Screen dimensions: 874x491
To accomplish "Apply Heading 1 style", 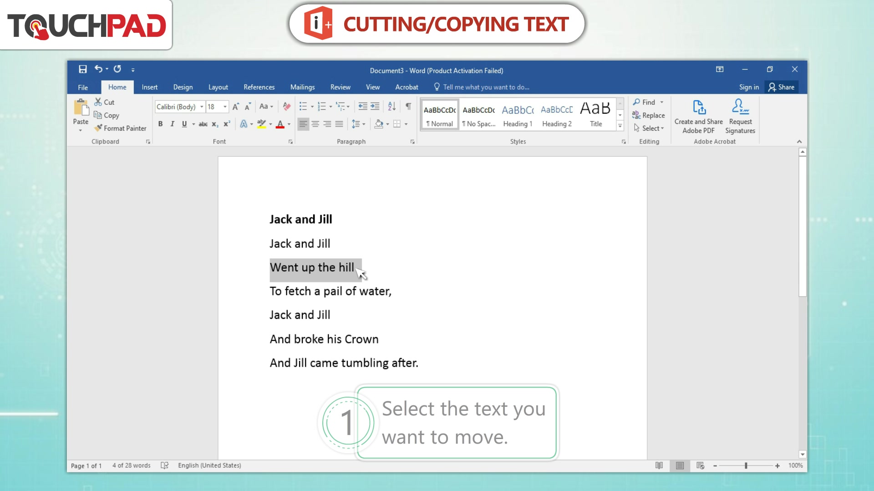I will click(x=518, y=115).
